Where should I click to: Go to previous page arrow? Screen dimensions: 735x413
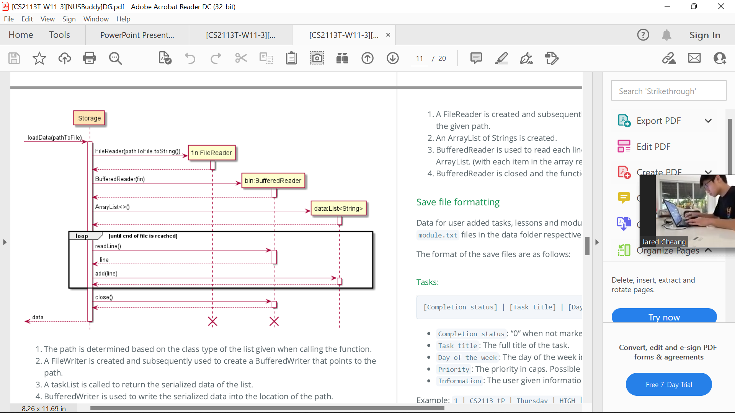[367, 58]
